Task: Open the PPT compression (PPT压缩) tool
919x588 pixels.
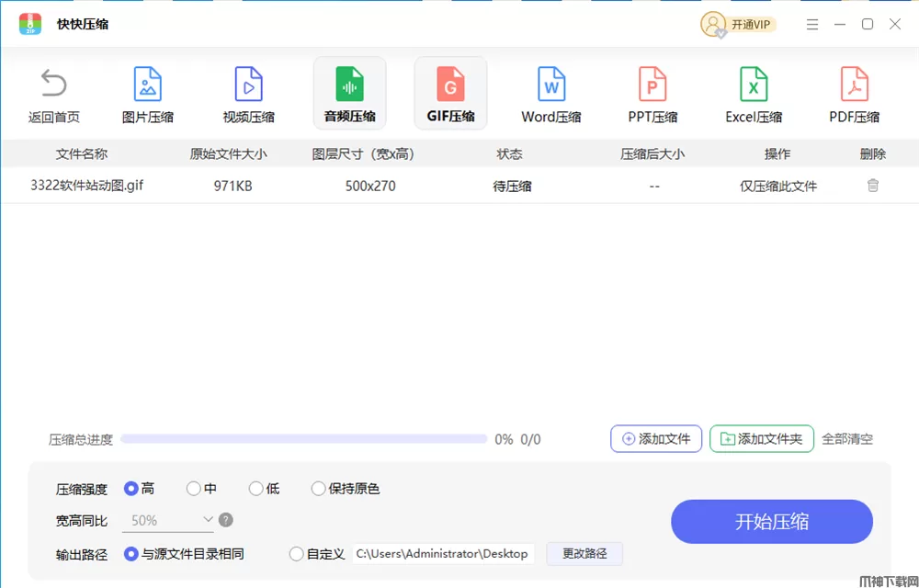Action: (652, 85)
